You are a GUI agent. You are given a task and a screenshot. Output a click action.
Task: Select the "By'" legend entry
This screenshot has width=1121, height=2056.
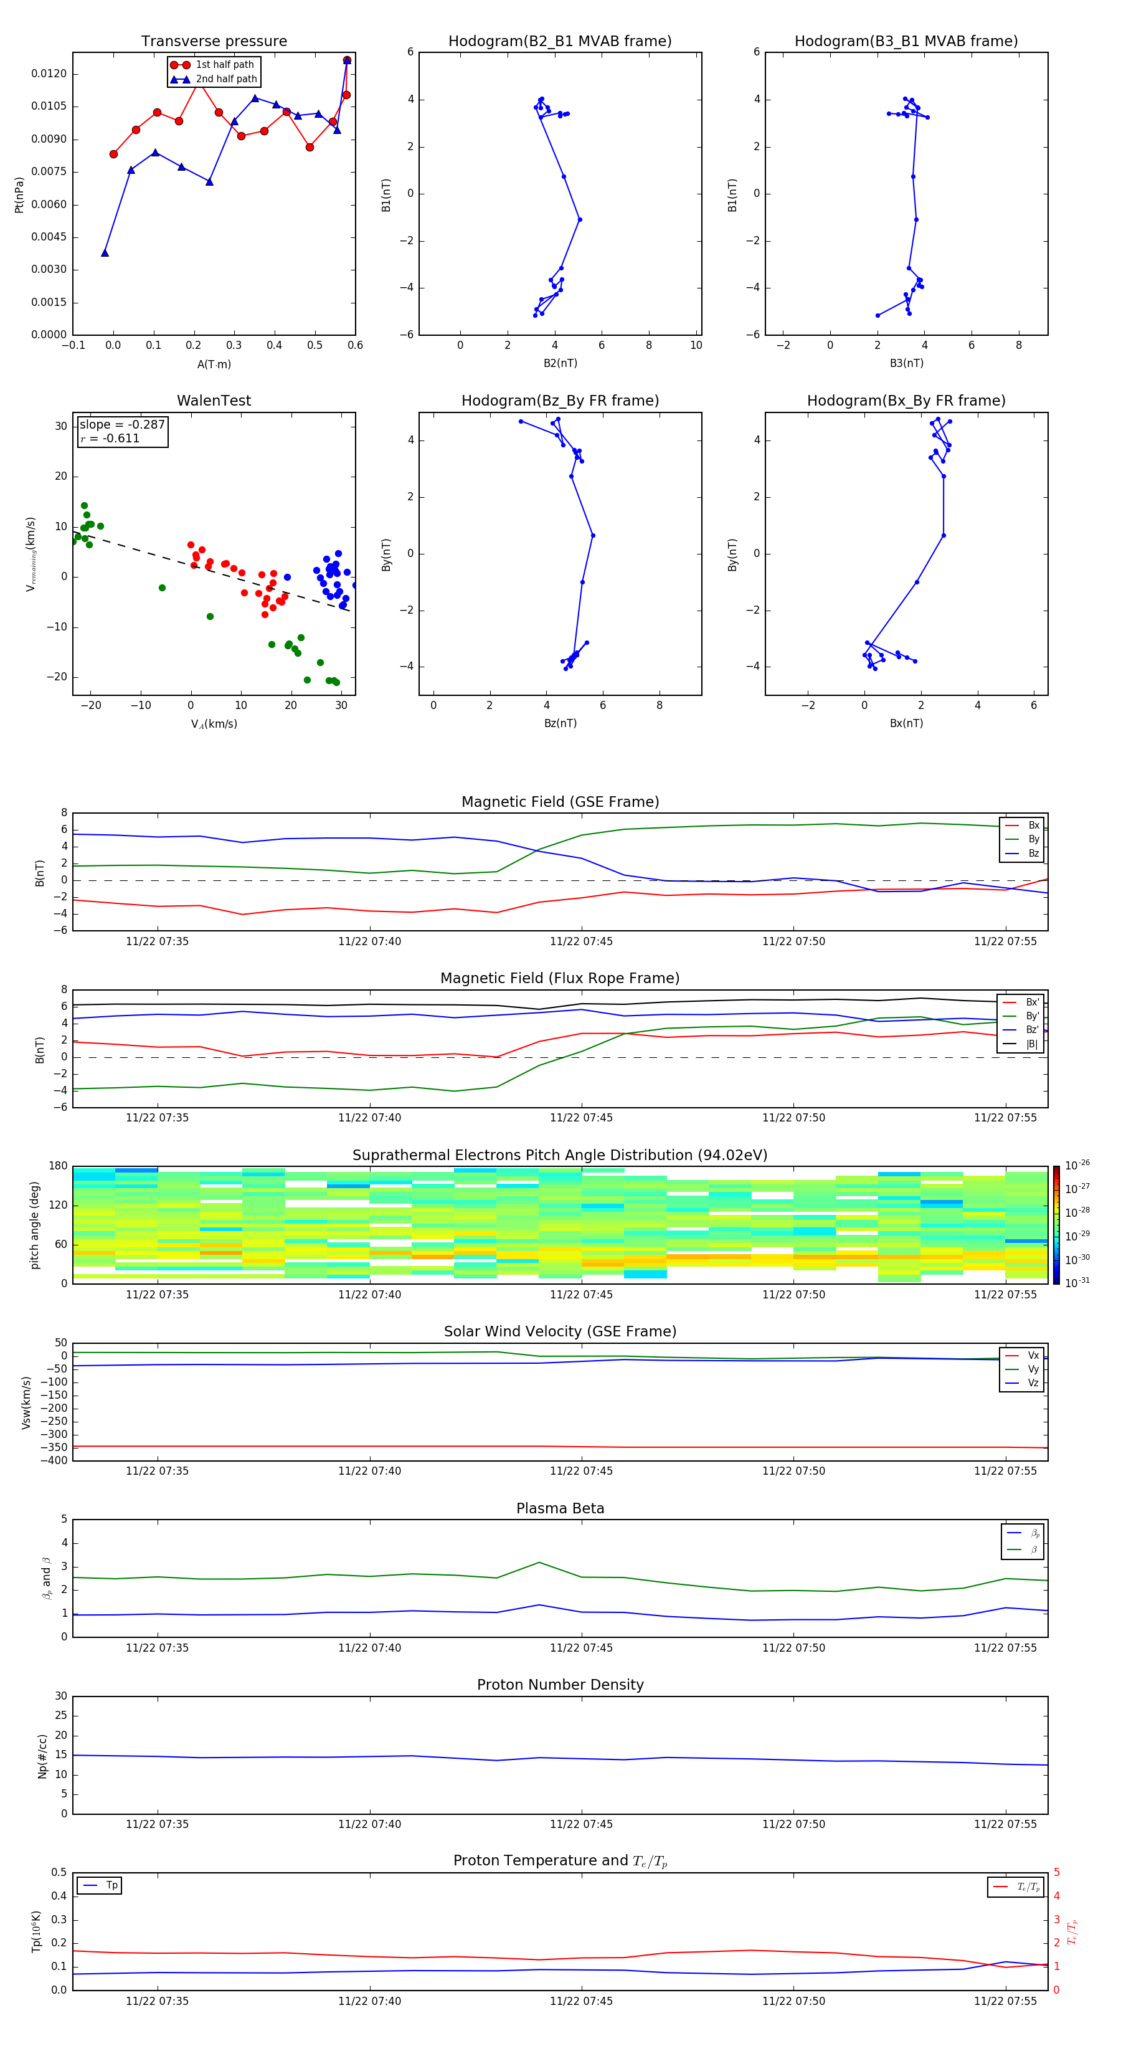[x=1021, y=1016]
